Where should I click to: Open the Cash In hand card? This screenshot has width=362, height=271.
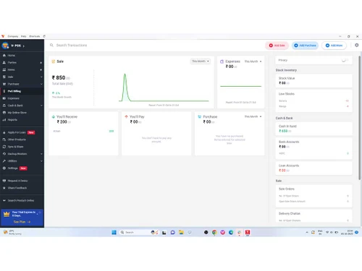click(x=313, y=129)
